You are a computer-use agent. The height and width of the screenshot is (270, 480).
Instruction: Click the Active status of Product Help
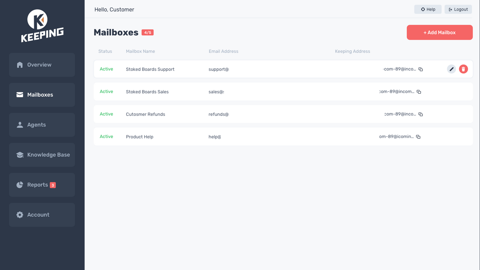pos(106,136)
